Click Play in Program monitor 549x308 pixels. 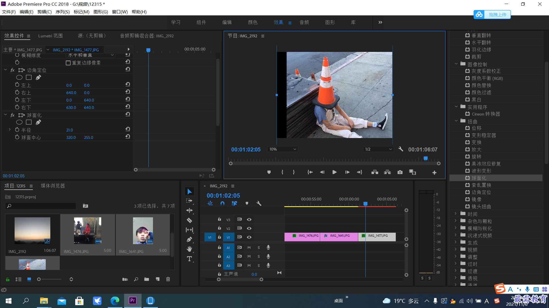(x=335, y=172)
